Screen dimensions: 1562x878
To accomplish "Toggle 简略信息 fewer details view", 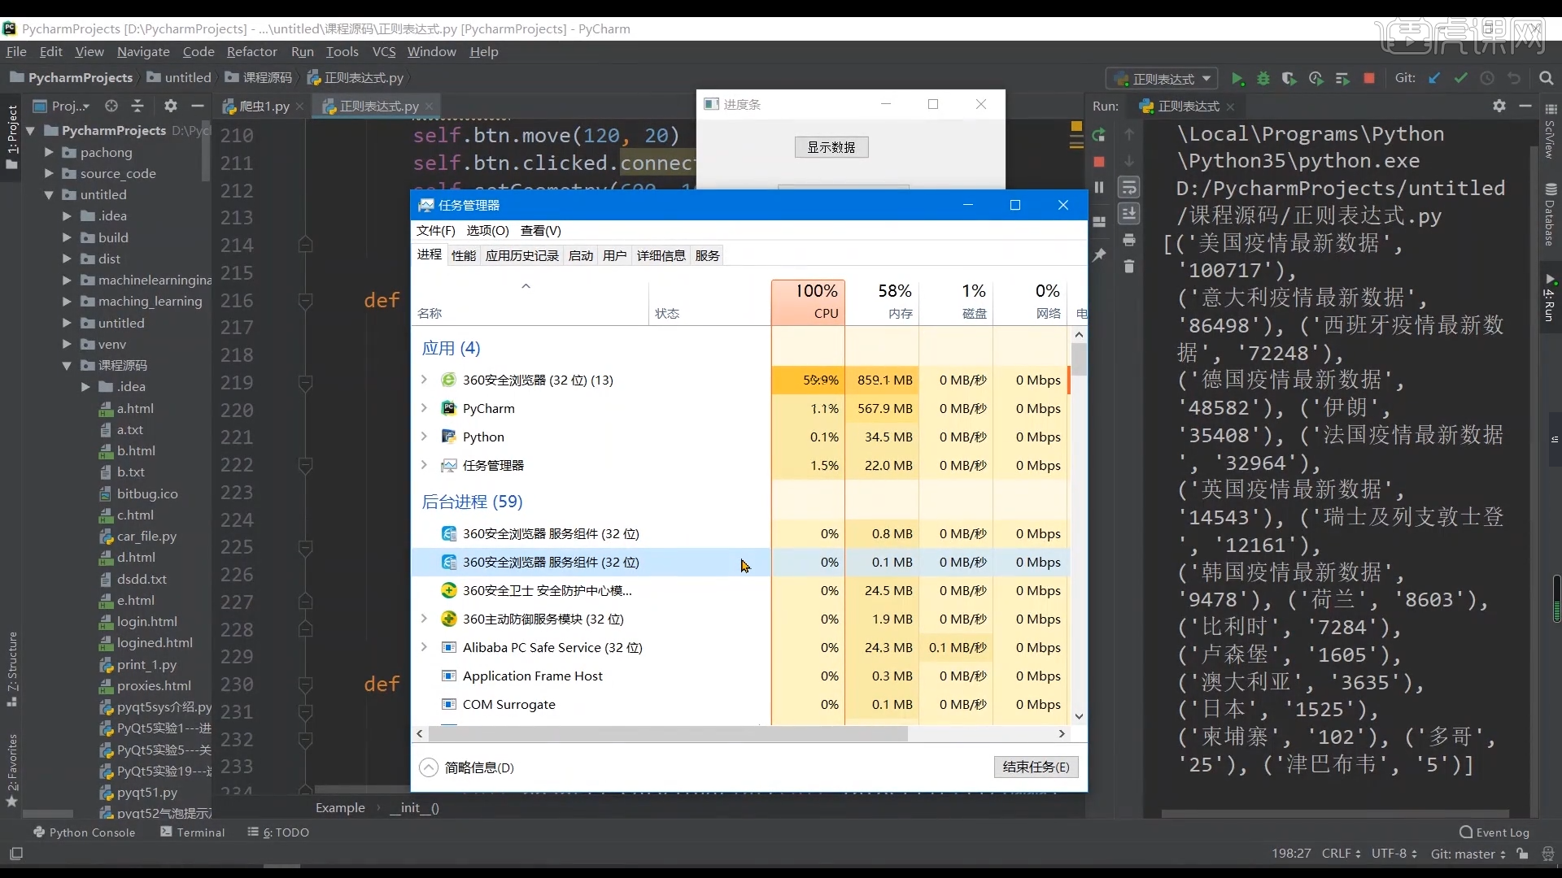I will coord(429,767).
